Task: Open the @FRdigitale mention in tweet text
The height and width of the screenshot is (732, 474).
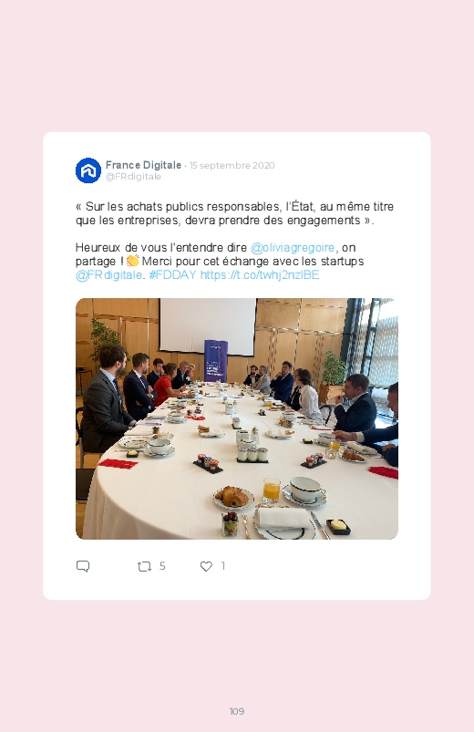Action: click(108, 275)
